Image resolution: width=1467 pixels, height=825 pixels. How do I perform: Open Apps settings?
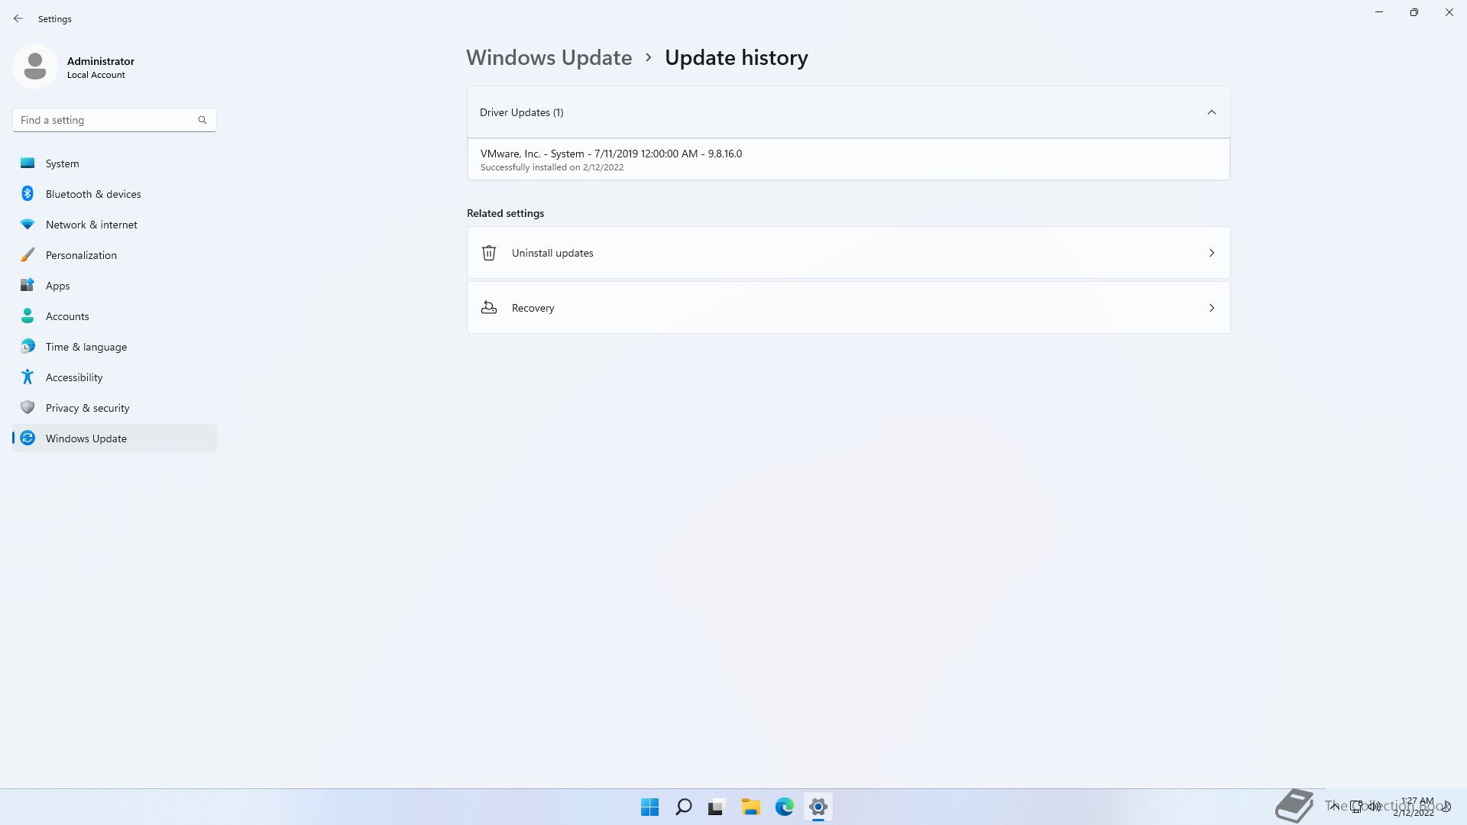click(115, 285)
